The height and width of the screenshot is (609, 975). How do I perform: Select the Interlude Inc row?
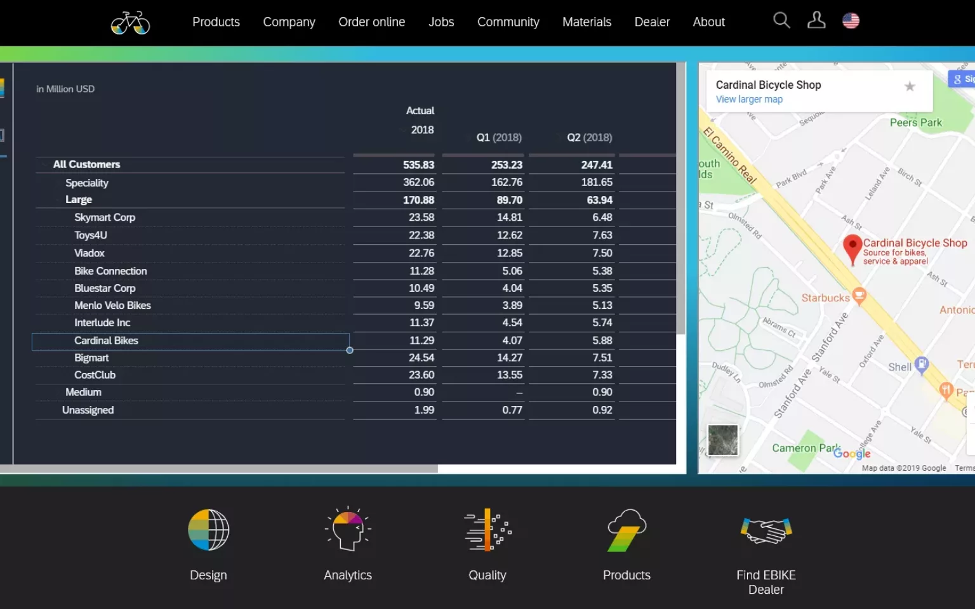(x=190, y=323)
